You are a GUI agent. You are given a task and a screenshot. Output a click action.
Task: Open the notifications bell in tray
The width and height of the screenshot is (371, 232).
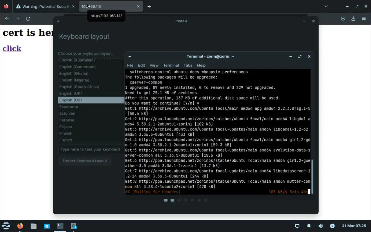pyautogui.click(x=309, y=226)
